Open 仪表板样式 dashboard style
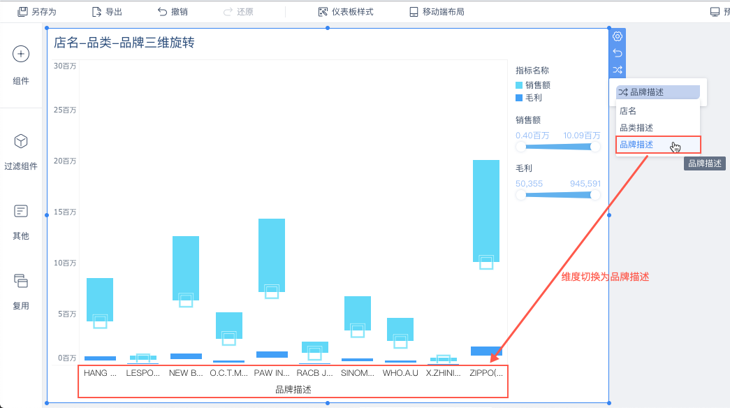 tap(346, 12)
